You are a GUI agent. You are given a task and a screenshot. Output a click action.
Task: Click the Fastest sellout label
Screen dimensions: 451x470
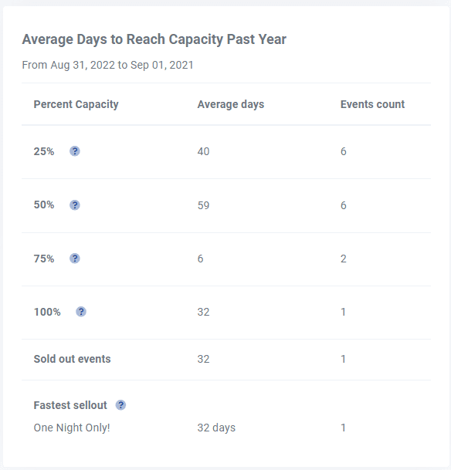point(70,405)
